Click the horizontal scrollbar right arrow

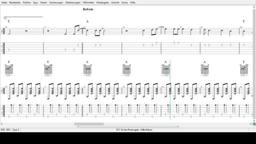click(251, 124)
